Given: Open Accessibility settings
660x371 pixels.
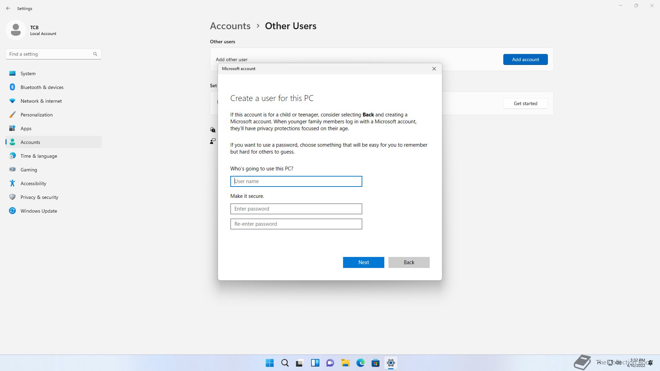Looking at the screenshot, I should [54, 183].
